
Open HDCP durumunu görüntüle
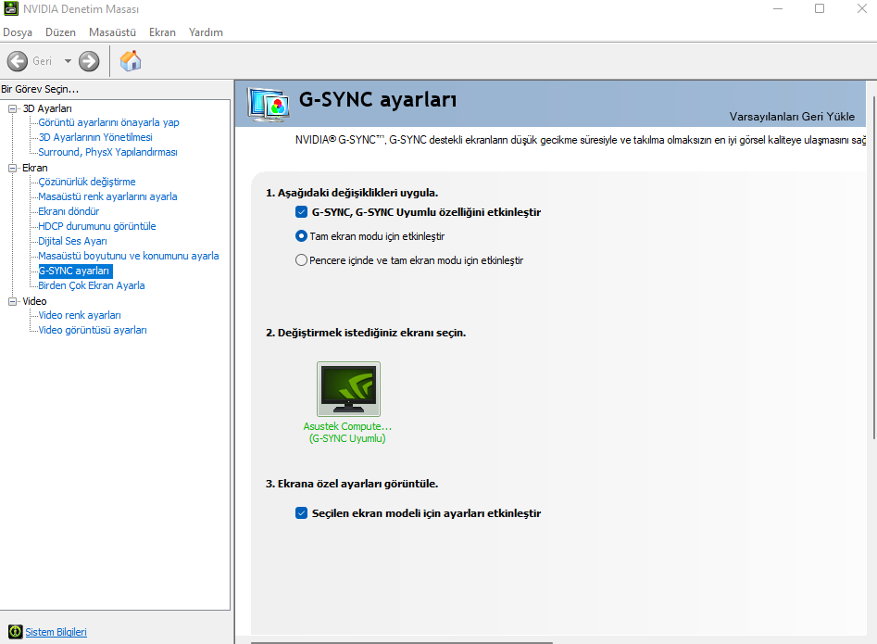[x=96, y=226]
